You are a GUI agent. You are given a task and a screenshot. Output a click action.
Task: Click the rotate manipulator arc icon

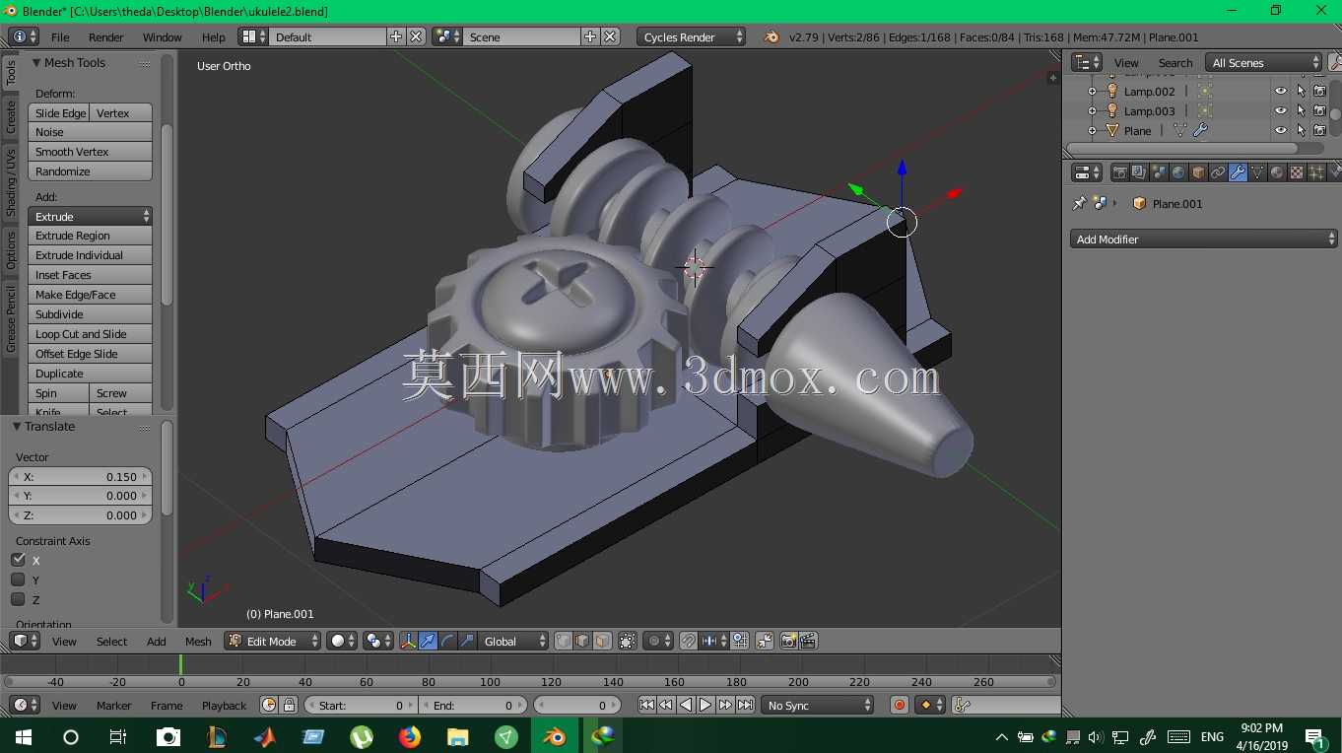pos(448,641)
